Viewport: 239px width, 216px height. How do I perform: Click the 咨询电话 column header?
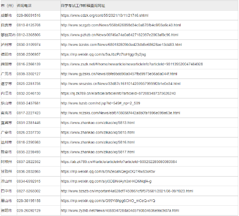pyautogui.click(x=24, y=6)
